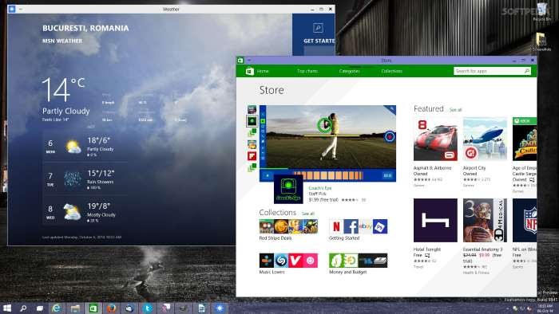Click the Weather search icon above Get Started
The width and height of the screenshot is (559, 314).
click(318, 28)
